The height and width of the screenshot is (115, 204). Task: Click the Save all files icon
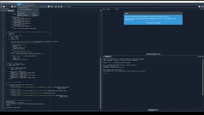(x=9, y=6)
